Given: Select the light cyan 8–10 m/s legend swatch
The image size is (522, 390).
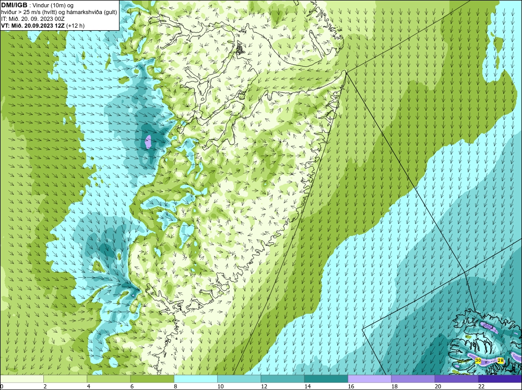Looking at the screenshot, I should (x=196, y=379).
